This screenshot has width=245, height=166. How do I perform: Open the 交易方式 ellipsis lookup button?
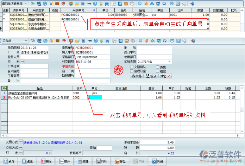[21, 142]
